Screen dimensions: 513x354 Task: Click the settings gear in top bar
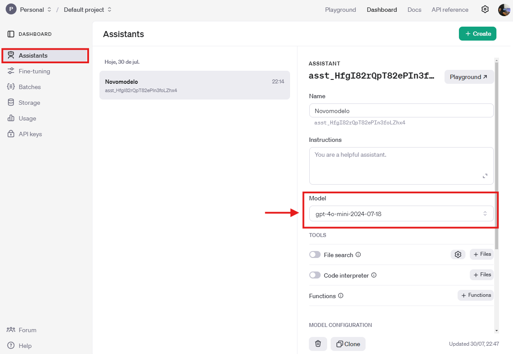coord(485,10)
